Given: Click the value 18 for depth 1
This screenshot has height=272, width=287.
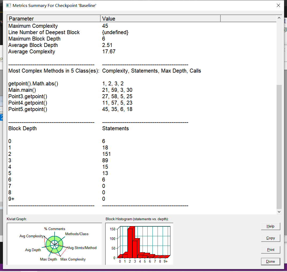Looking at the screenshot, I should (105, 148).
